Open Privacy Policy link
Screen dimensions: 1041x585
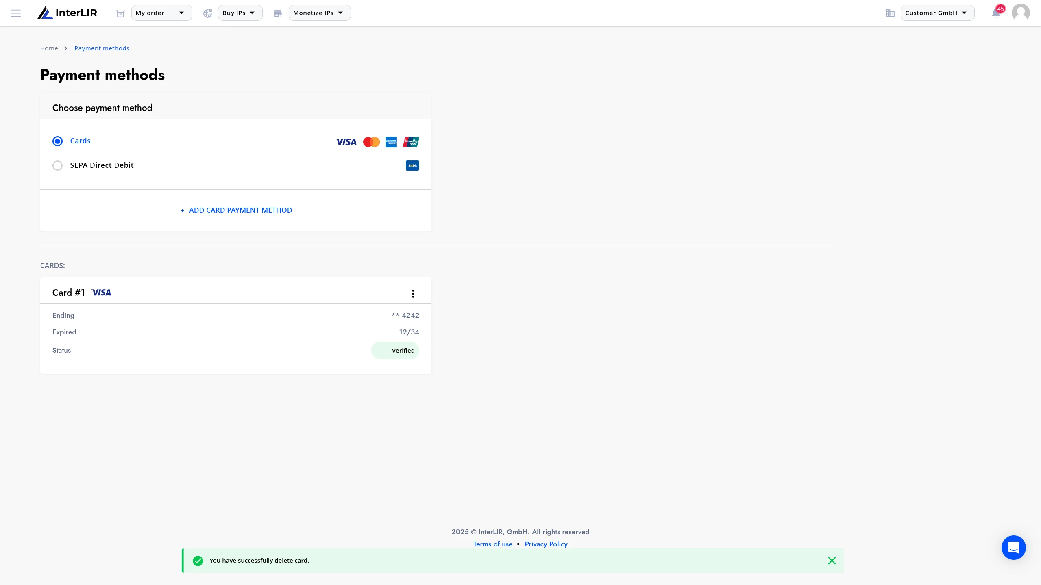[x=546, y=544]
